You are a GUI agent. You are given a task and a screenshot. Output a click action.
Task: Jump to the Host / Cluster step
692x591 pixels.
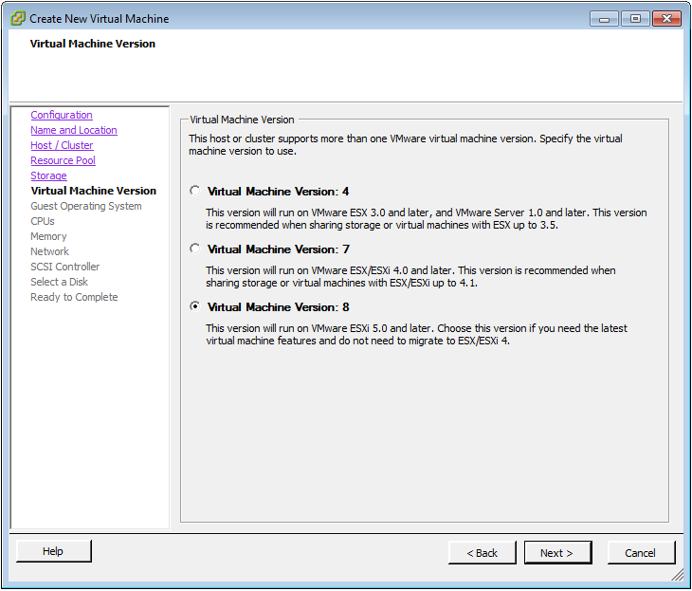(62, 145)
